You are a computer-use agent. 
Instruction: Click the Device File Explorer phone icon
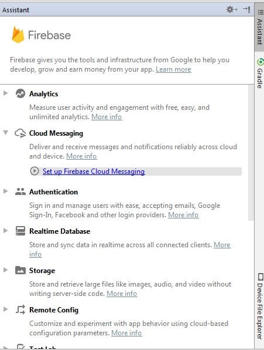point(260,277)
